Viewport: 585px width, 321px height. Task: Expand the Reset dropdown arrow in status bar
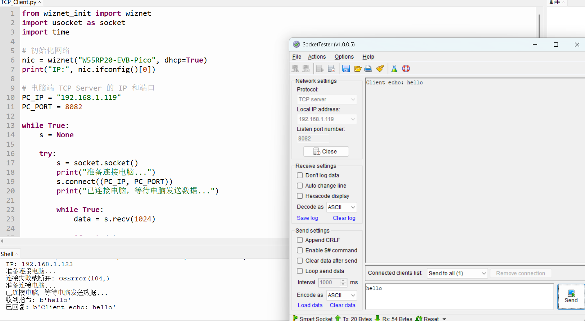tap(444, 319)
